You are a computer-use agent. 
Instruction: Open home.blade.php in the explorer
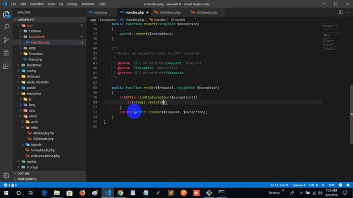43,150
